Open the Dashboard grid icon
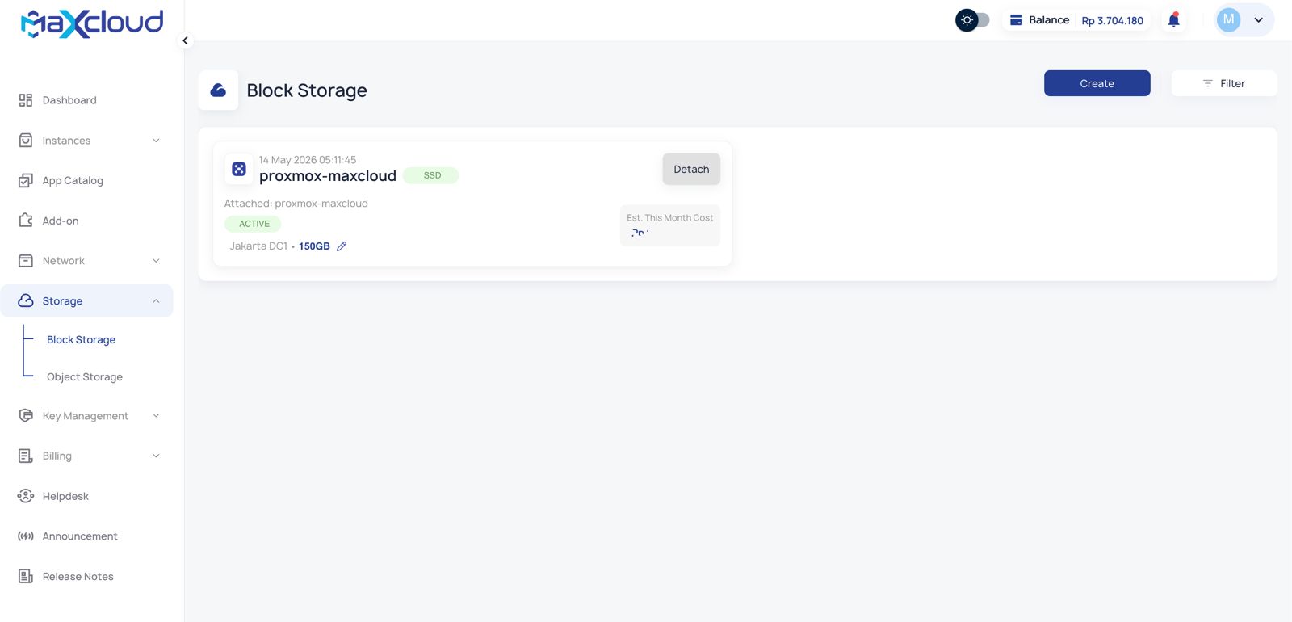This screenshot has width=1292, height=622. point(26,100)
